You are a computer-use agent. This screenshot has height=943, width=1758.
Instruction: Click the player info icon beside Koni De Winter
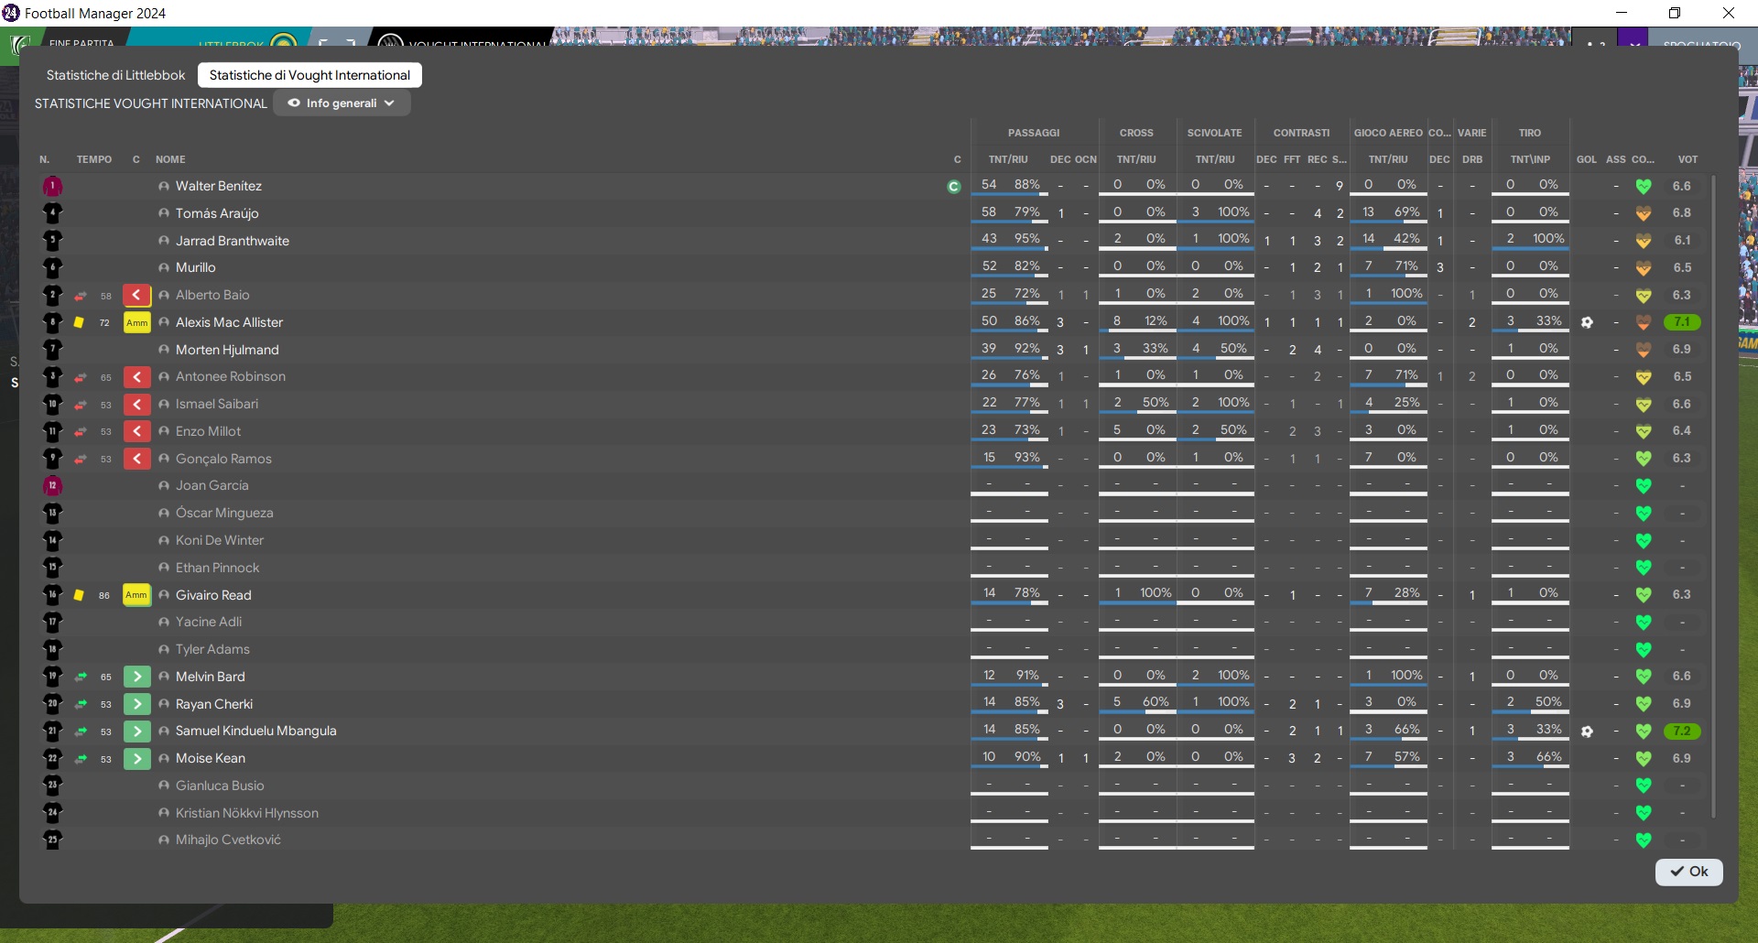pyautogui.click(x=164, y=540)
